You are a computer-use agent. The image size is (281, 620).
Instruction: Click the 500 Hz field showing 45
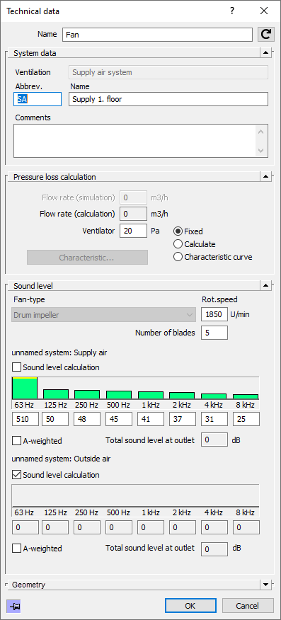point(119,419)
